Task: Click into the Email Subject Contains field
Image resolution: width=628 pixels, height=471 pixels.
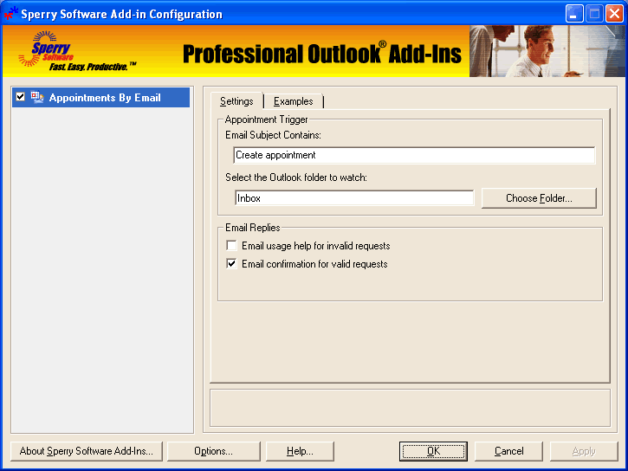Action: tap(414, 156)
